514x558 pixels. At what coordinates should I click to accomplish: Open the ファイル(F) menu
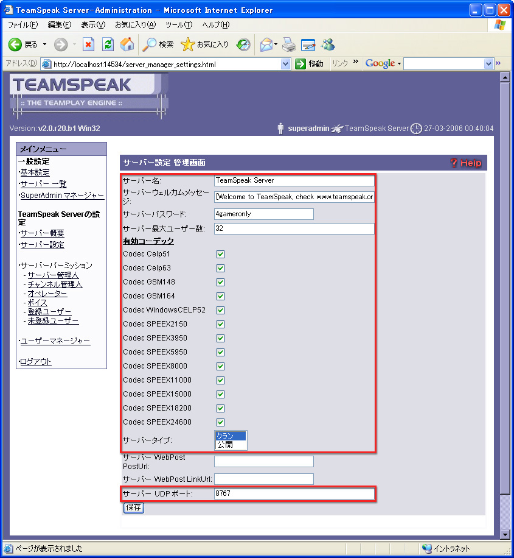23,25
